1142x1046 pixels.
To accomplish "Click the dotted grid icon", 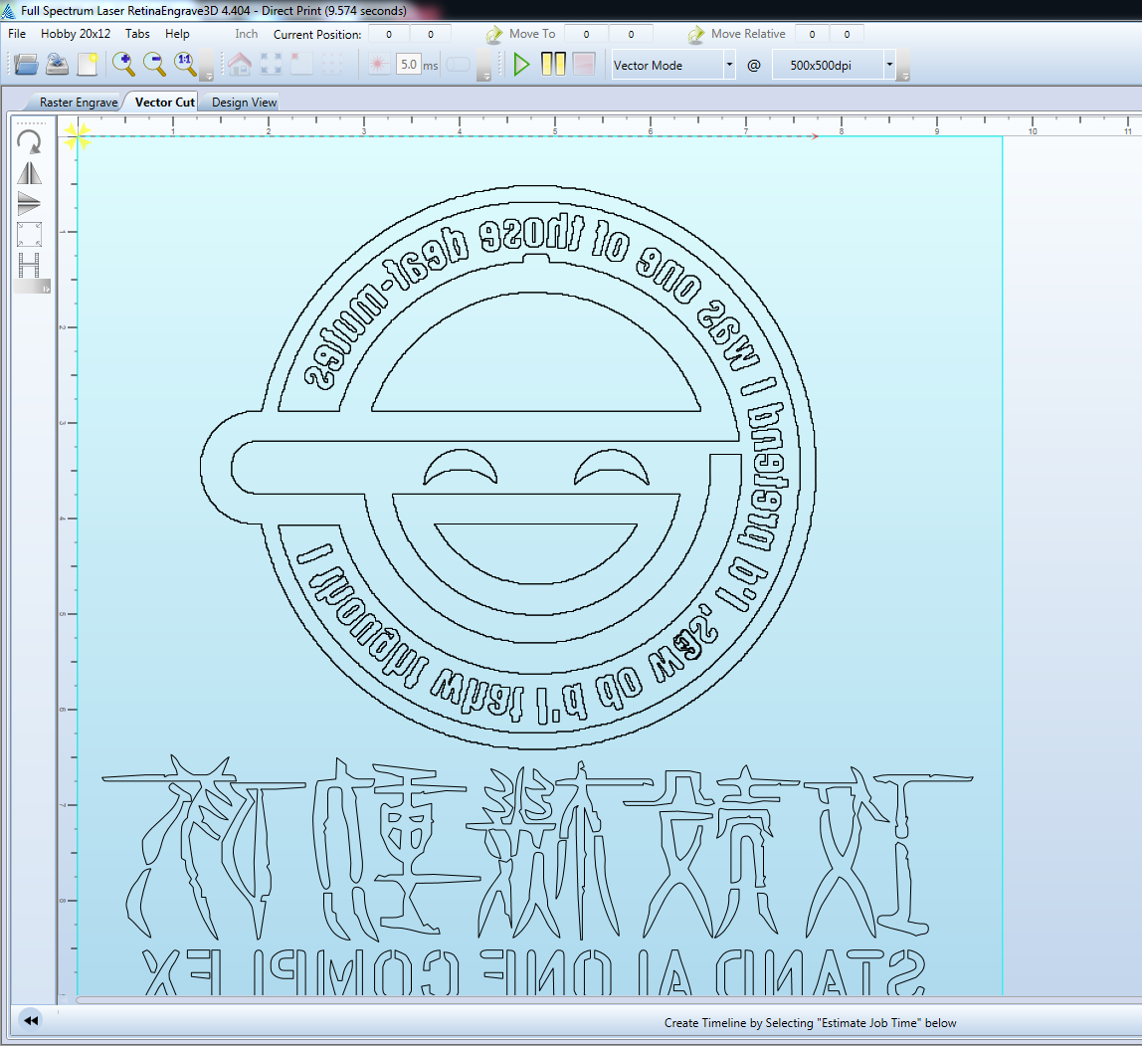I will tap(332, 64).
